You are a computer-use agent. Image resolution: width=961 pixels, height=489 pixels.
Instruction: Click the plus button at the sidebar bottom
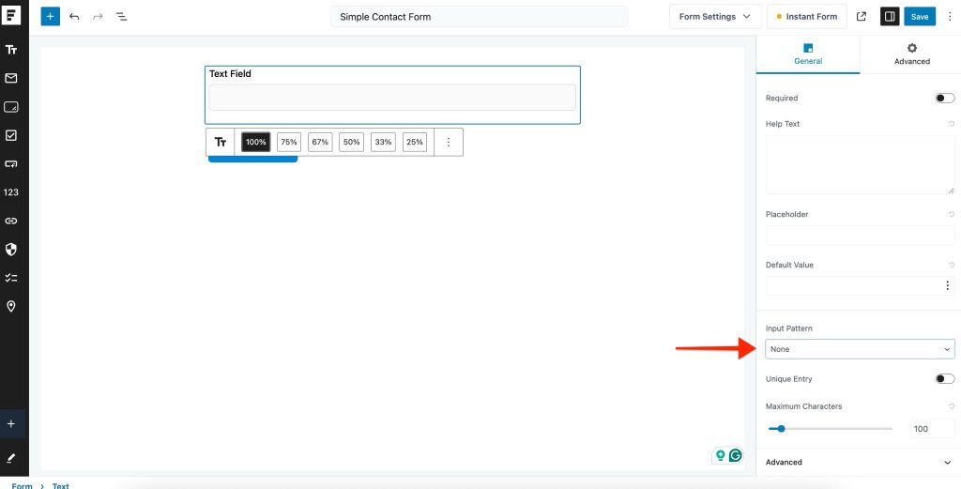(11, 424)
